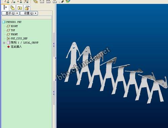Open the Favorites folder tab icon
The image size is (168, 128).
[x=19, y=8]
